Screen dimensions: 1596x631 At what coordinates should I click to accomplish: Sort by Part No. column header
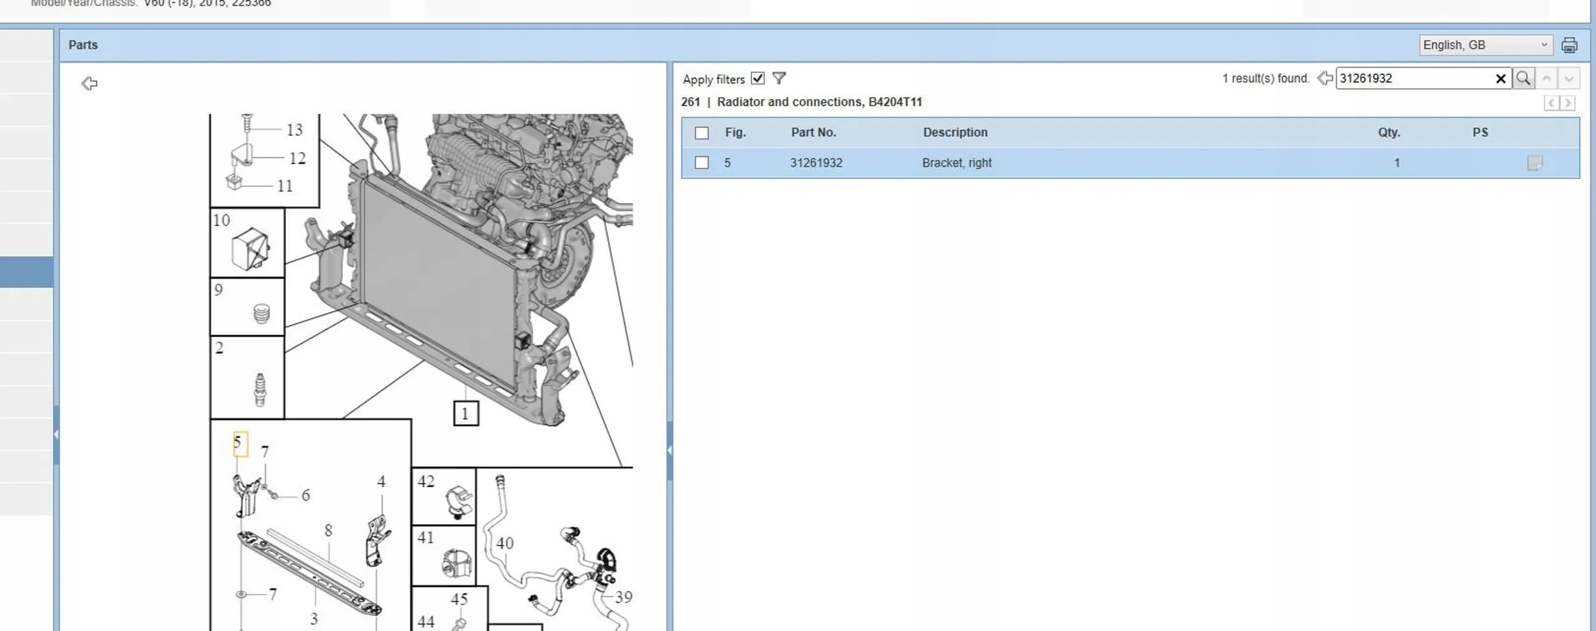click(813, 132)
